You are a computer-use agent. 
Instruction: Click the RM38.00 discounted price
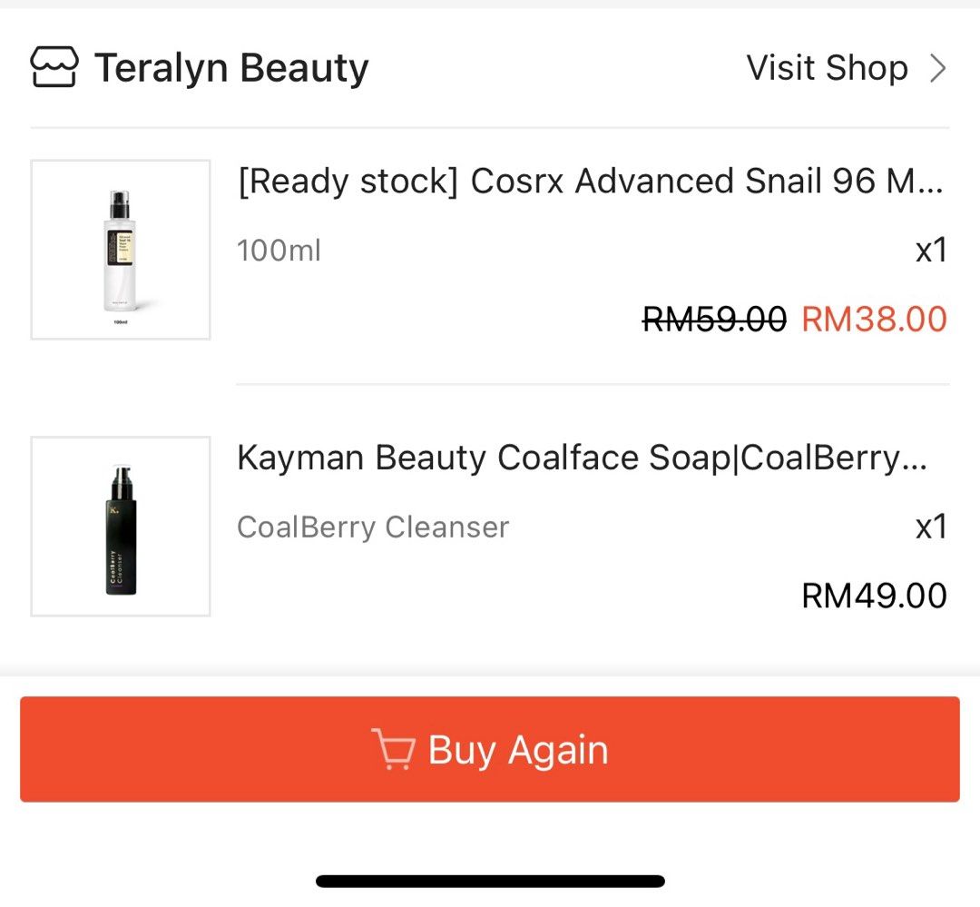pos(875,319)
